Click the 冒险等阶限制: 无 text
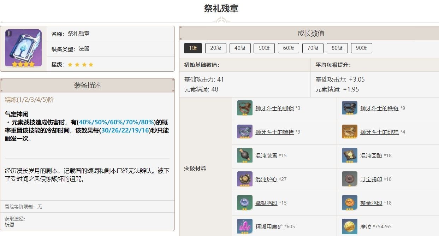 (23, 206)
